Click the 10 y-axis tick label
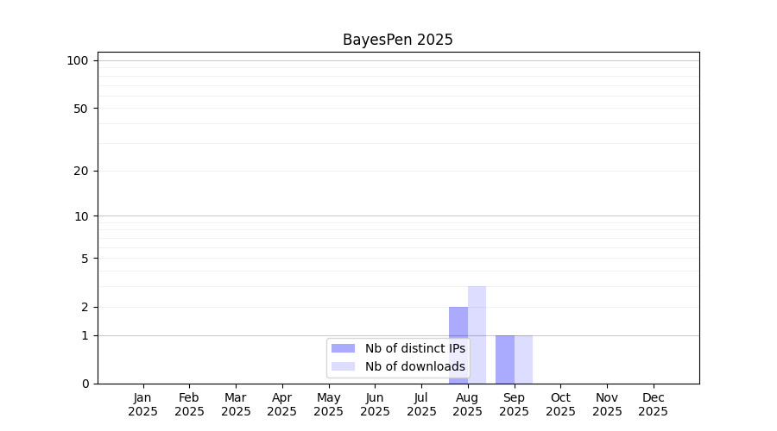Image resolution: width=777 pixels, height=431 pixels. (81, 216)
